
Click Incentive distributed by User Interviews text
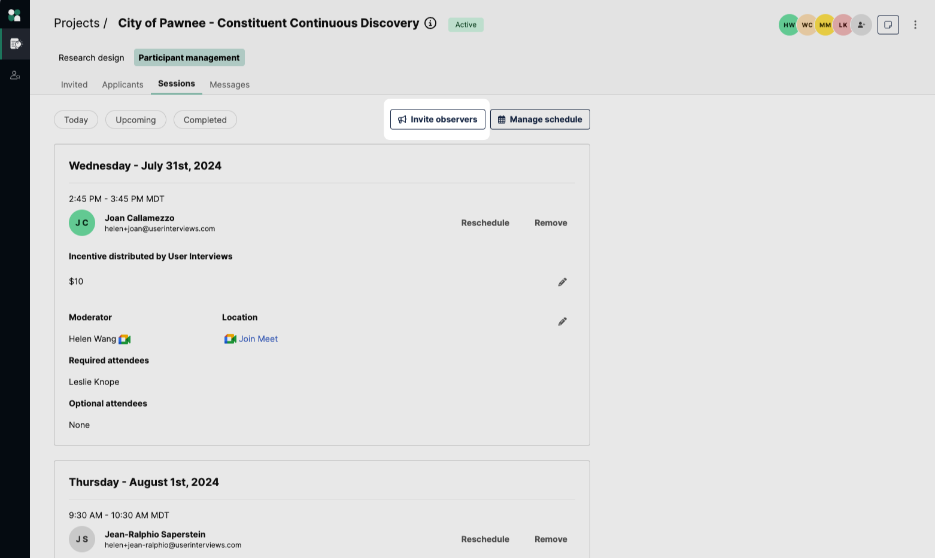point(150,256)
